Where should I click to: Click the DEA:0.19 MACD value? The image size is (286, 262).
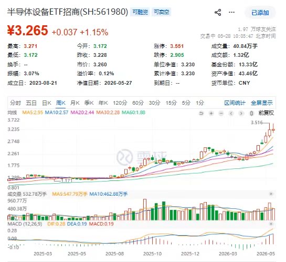tap(77, 224)
